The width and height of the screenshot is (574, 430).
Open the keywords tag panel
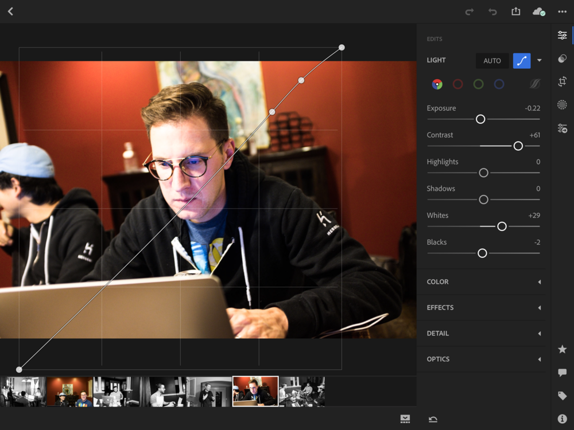[562, 396]
